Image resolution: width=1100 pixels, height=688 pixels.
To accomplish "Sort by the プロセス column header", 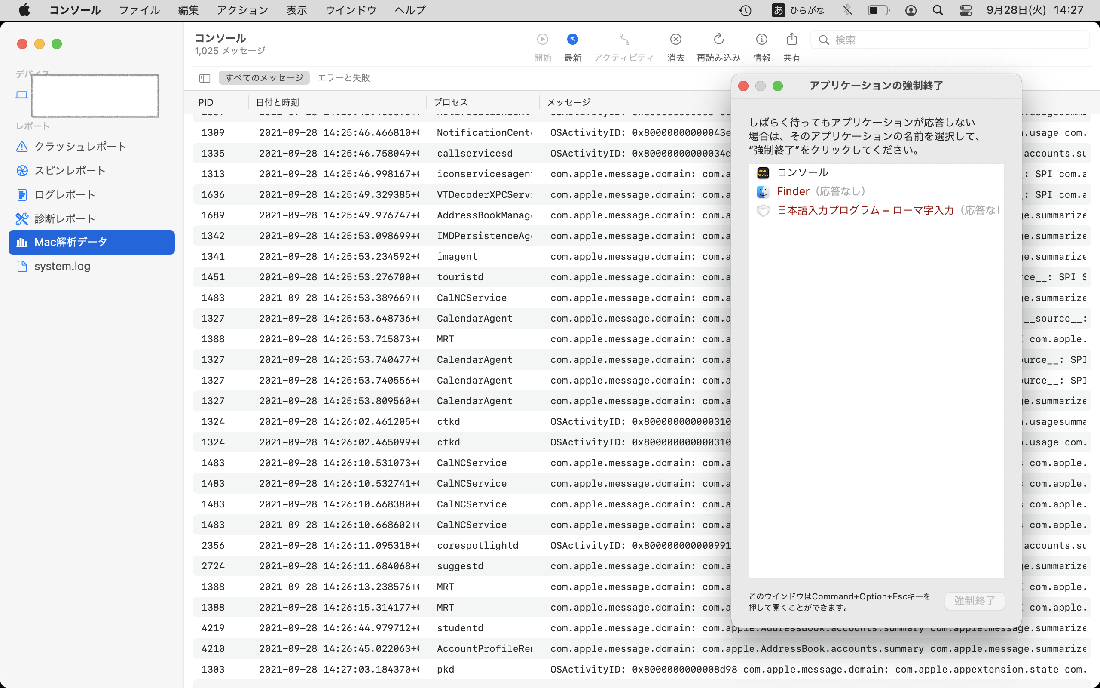I will (450, 102).
